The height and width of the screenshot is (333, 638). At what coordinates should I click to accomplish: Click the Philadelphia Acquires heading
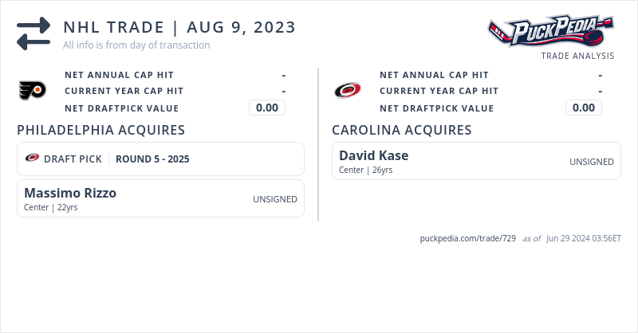(100, 130)
